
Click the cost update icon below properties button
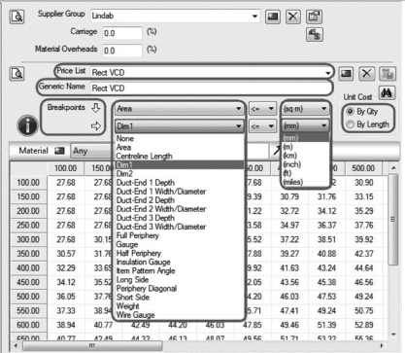pos(314,34)
